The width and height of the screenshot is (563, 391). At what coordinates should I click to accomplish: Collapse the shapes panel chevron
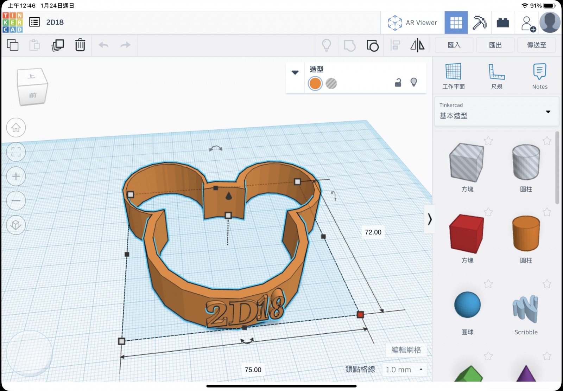[429, 219]
